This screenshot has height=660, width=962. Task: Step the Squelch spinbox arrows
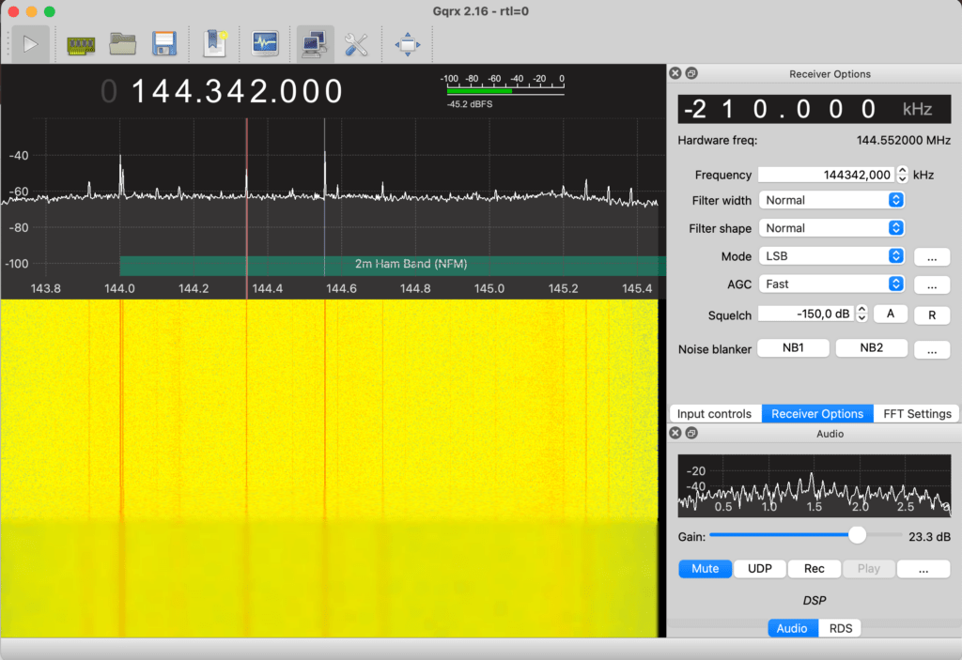tap(861, 314)
